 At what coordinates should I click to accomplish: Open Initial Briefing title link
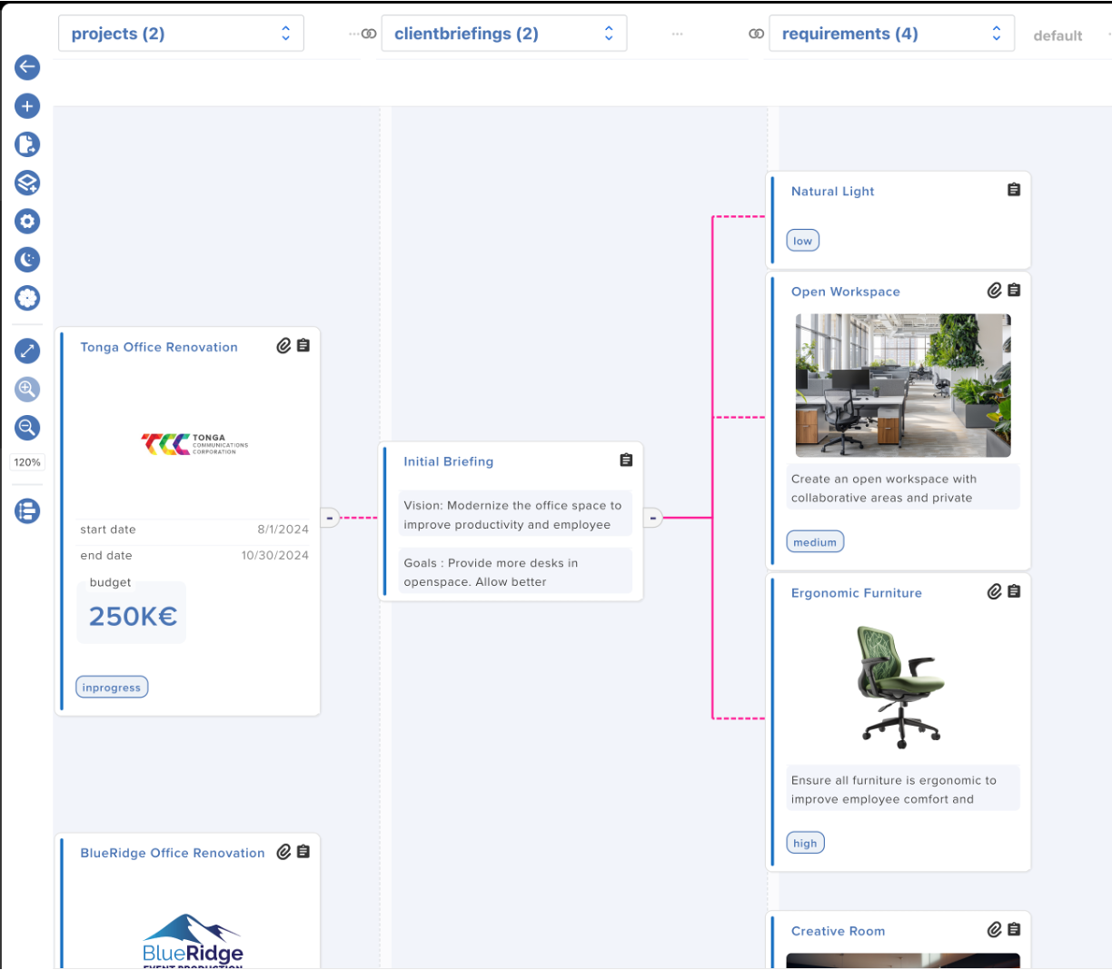pos(449,461)
